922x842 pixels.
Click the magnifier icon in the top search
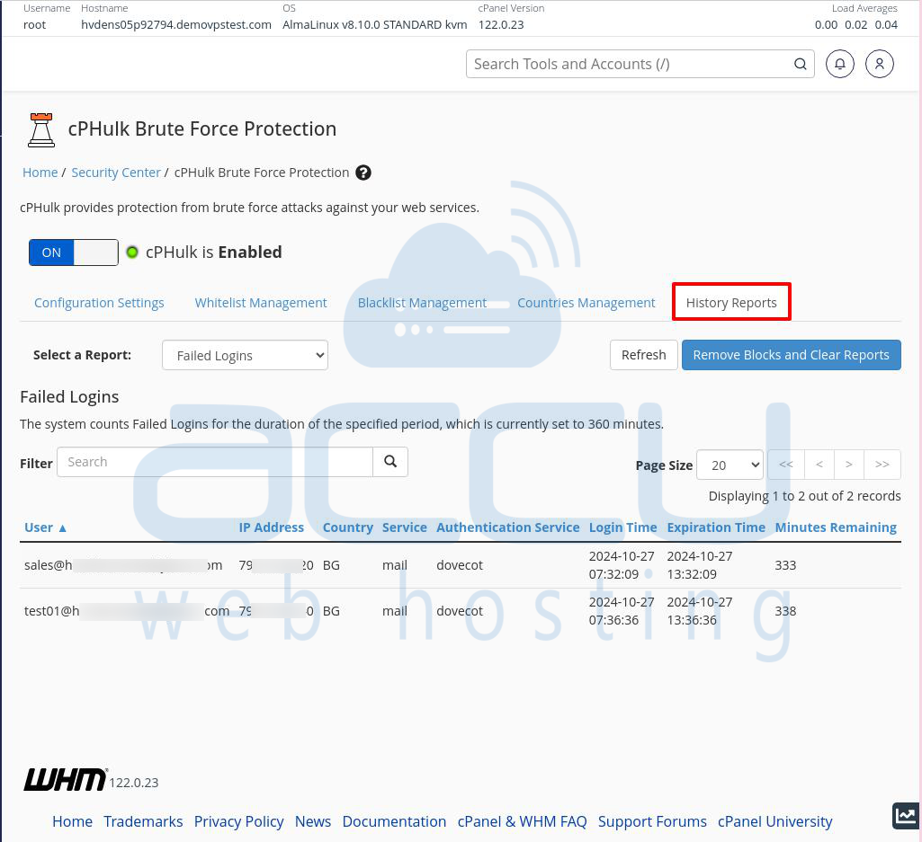[800, 64]
